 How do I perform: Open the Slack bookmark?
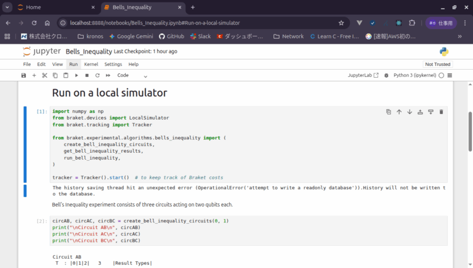point(201,36)
